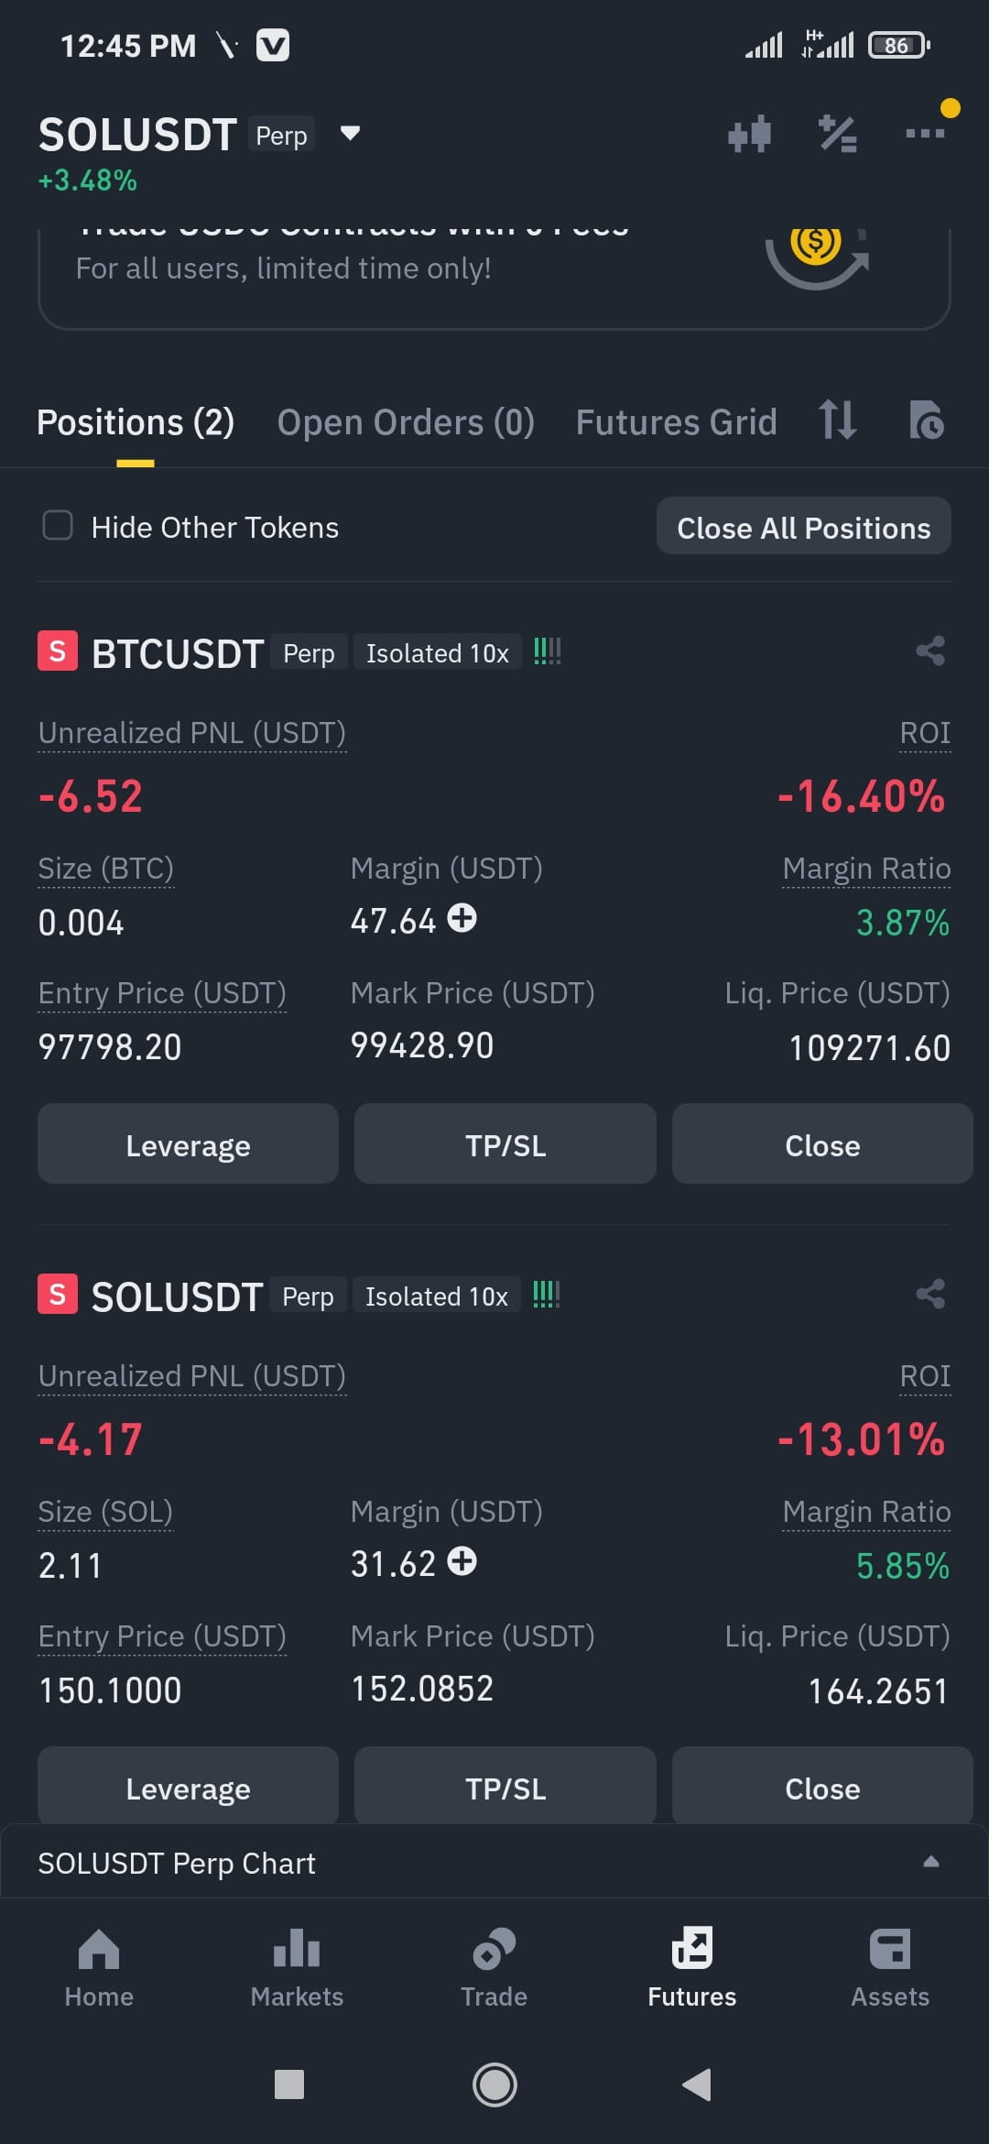Tap the sort arrows icon beside Futures Grid
Viewport: 989px width, 2144px height.
837,420
